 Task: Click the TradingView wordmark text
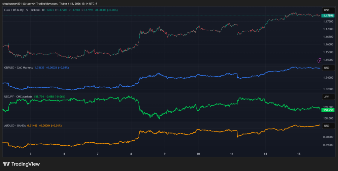click(25, 164)
